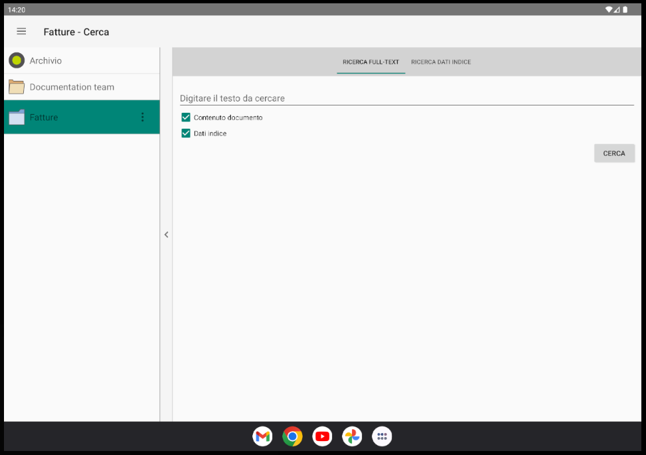646x455 pixels.
Task: Uncheck the Contenuto documento option
Action: pyautogui.click(x=185, y=117)
